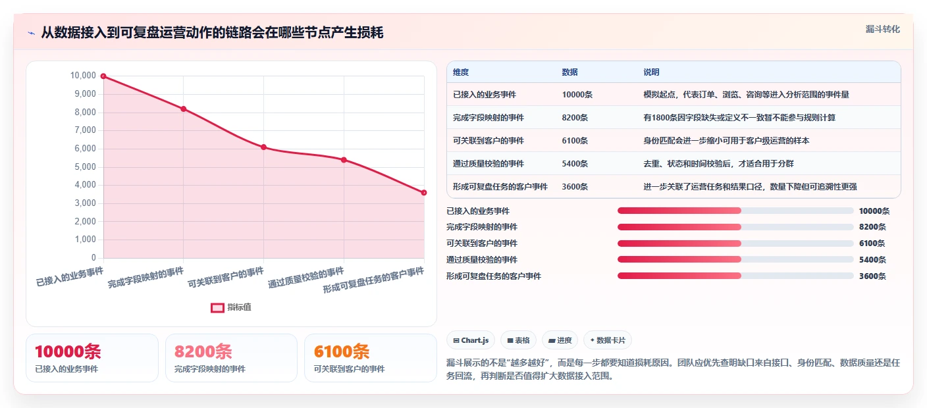The width and height of the screenshot is (927, 408).
Task: Click progress bar for 完成字段映射的事件
Action: tap(735, 227)
